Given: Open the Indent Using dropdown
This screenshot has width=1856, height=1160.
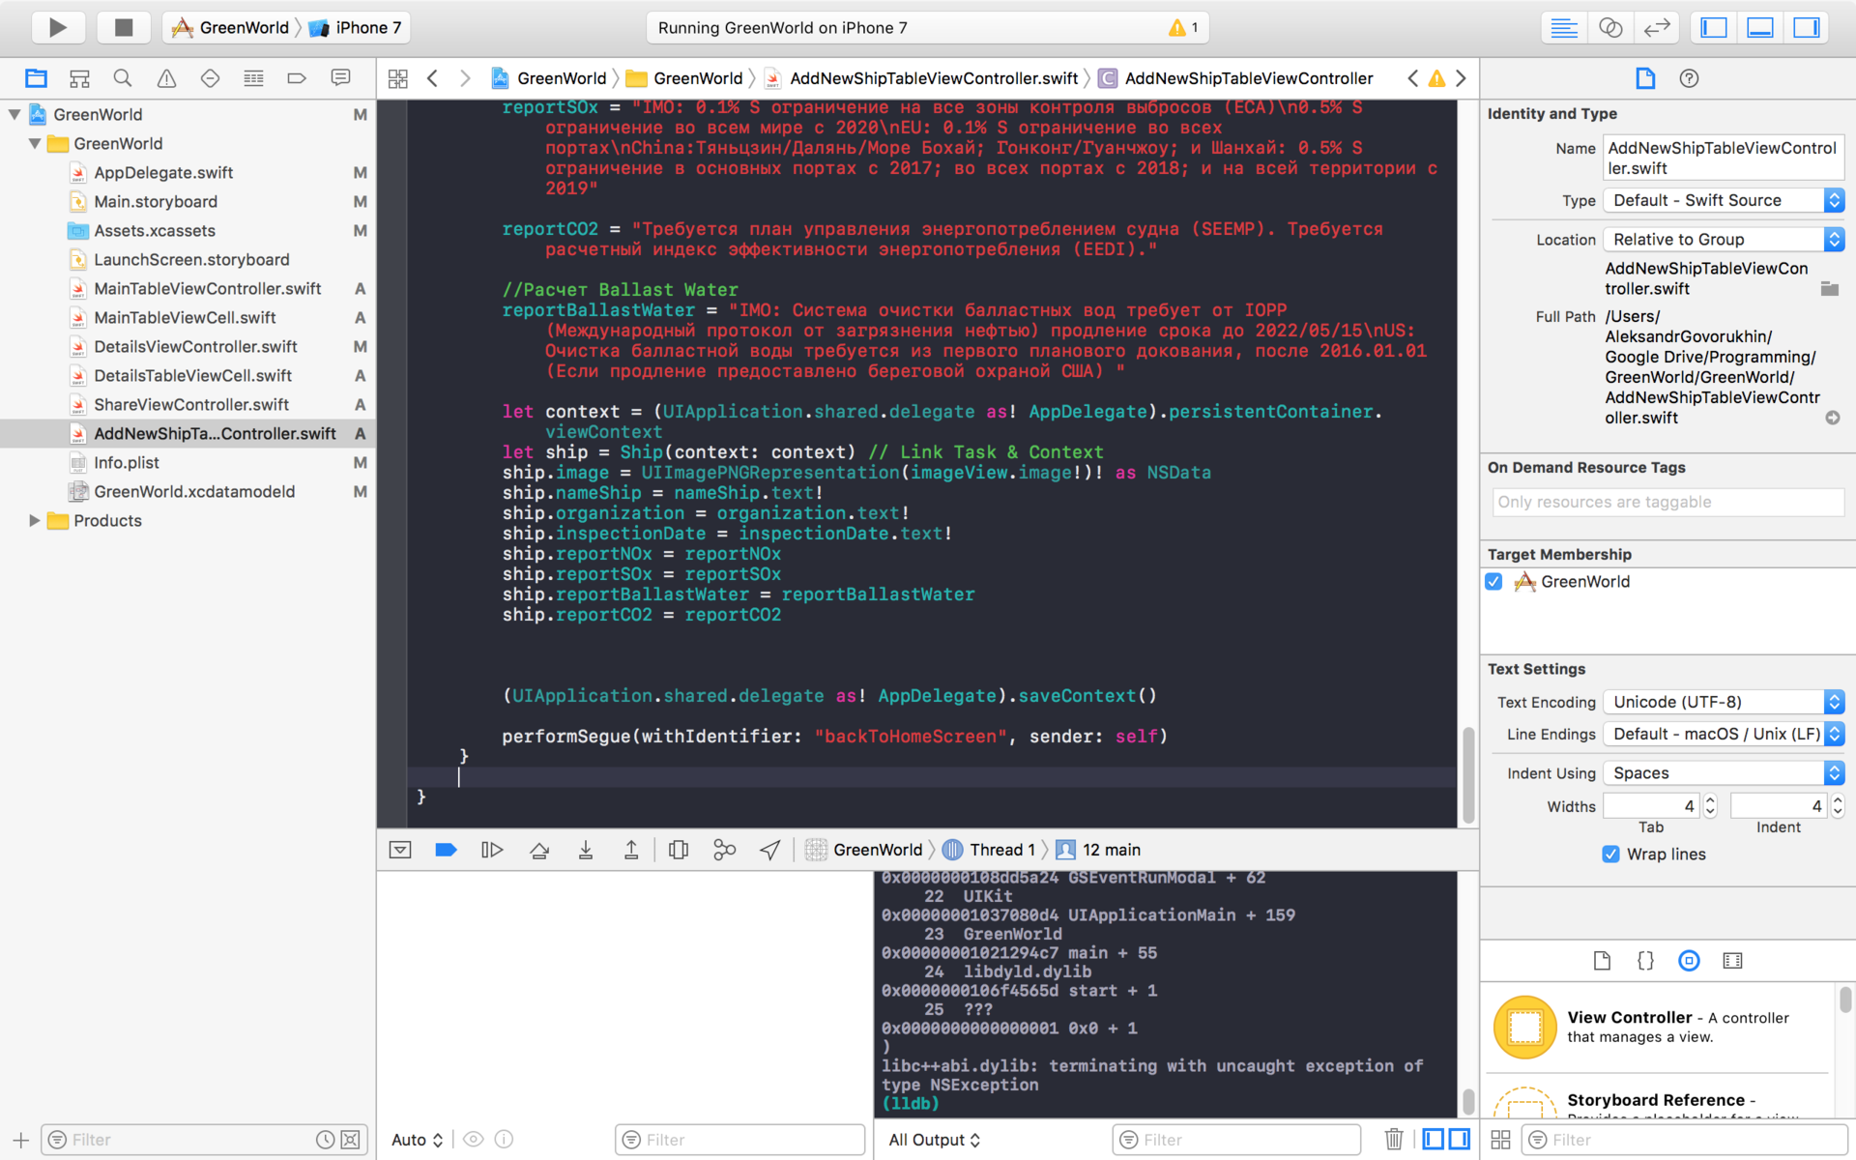Looking at the screenshot, I should [x=1724, y=772].
